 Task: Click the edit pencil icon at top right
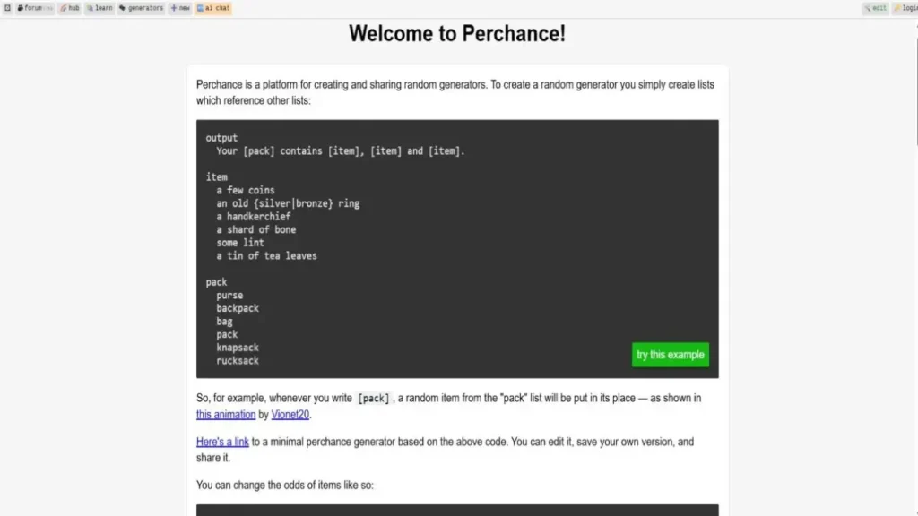coord(869,7)
